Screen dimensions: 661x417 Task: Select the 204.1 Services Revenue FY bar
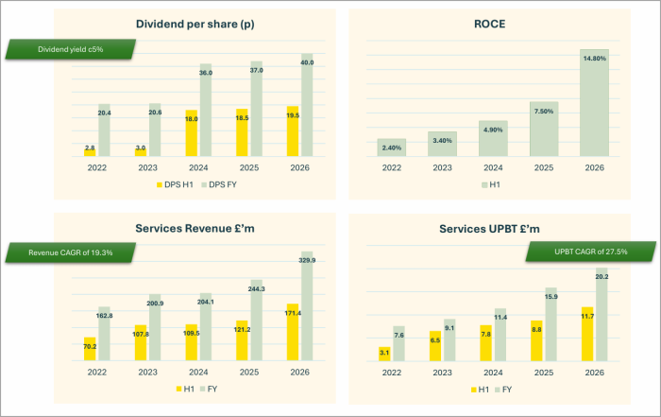click(206, 327)
